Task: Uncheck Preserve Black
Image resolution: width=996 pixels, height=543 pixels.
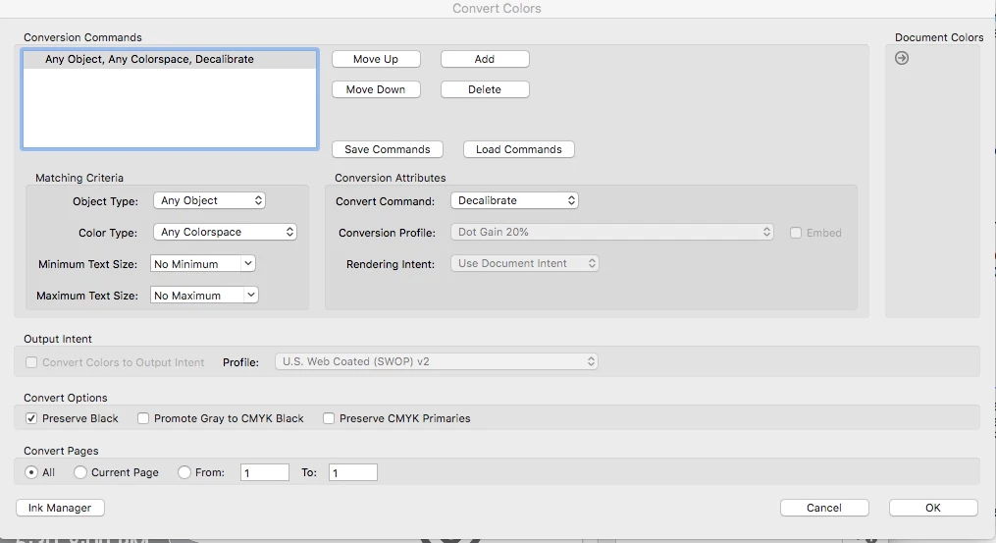Action: 31,418
